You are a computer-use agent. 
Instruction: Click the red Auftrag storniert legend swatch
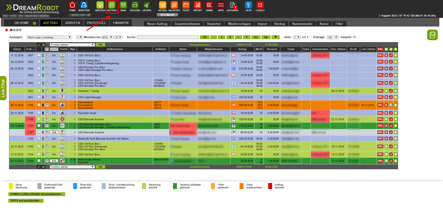[x=270, y=186]
